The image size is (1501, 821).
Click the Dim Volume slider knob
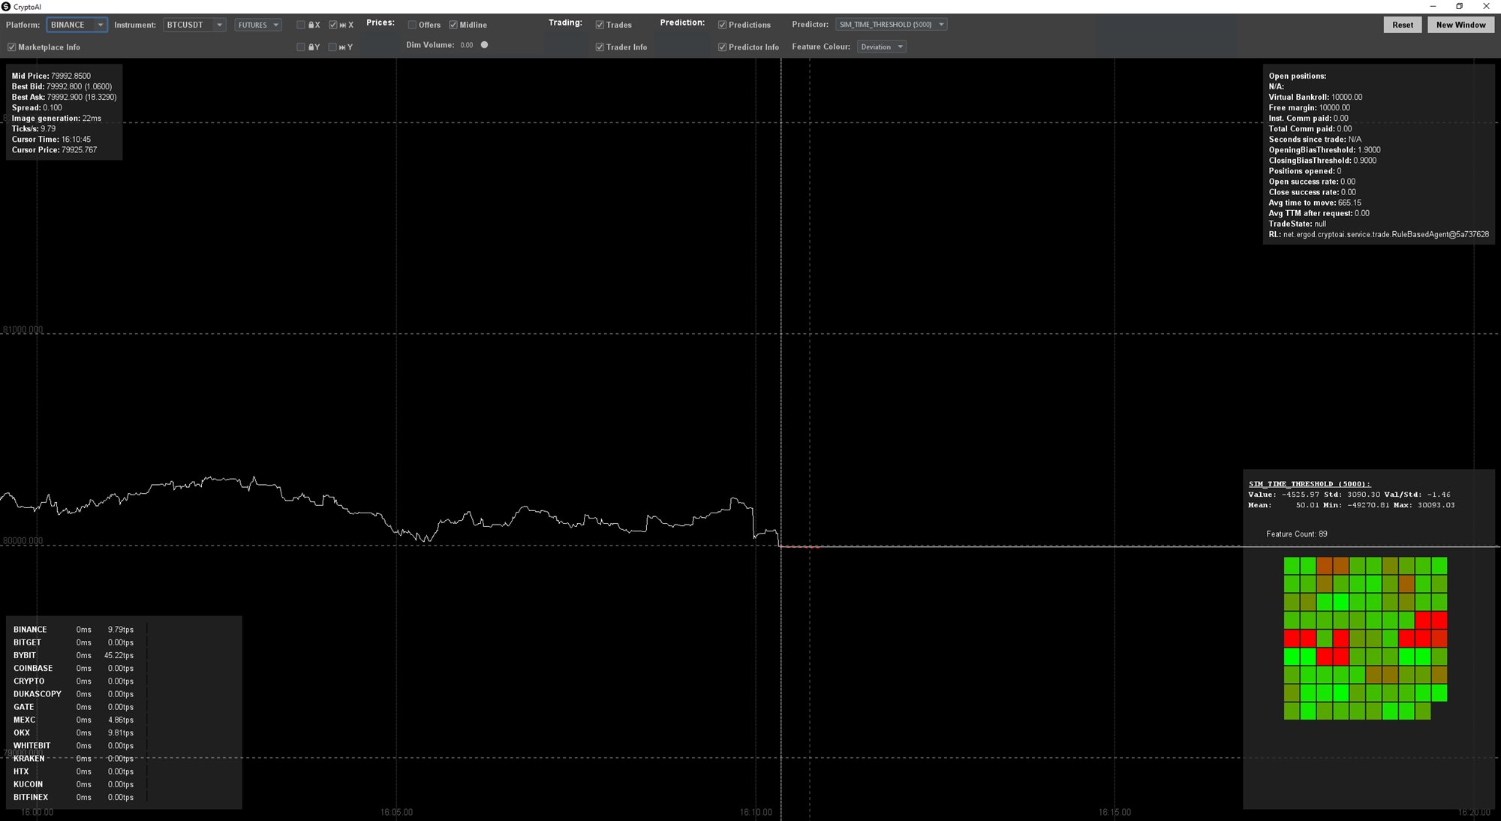pos(484,45)
